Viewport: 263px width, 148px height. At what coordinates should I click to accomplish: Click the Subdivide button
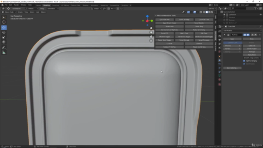[252, 46]
